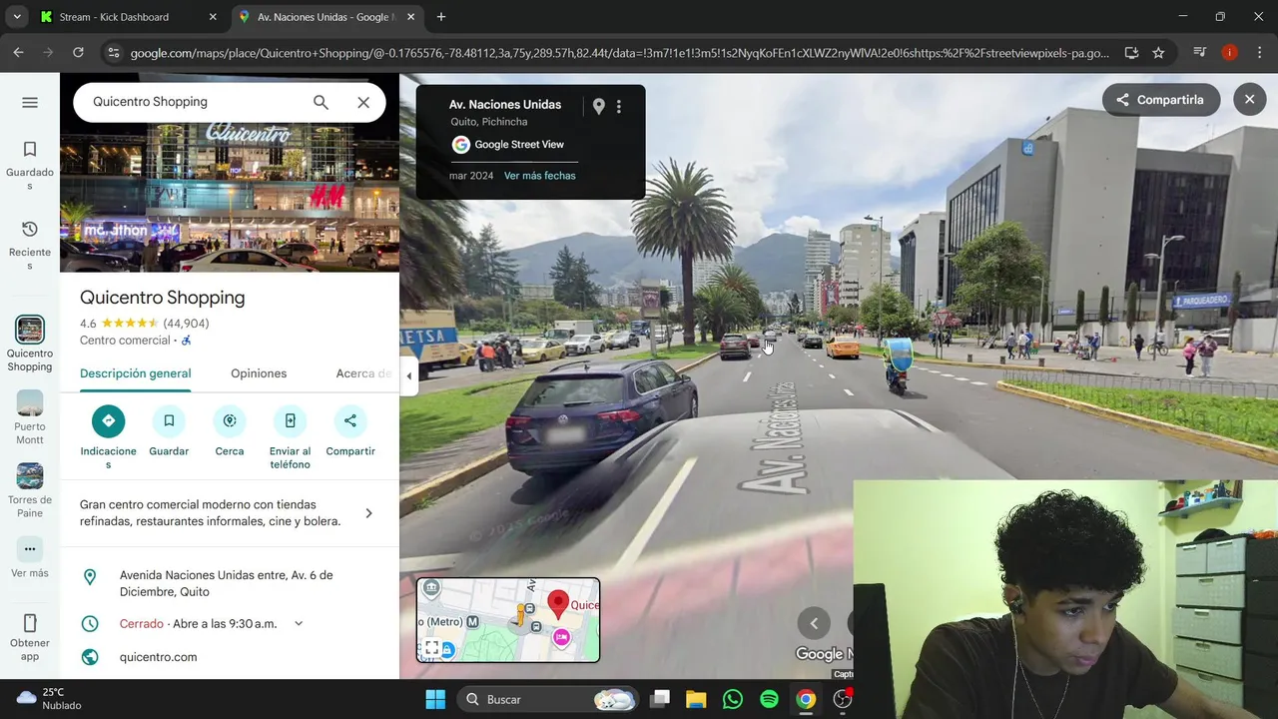This screenshot has width=1278, height=719.
Task: Click the location pin in Street View card
Action: (598, 106)
